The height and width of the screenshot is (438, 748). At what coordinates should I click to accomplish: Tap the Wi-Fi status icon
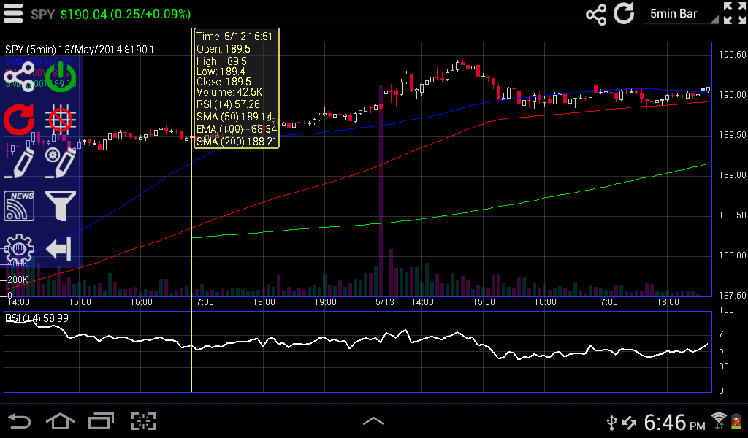pyautogui.click(x=719, y=421)
